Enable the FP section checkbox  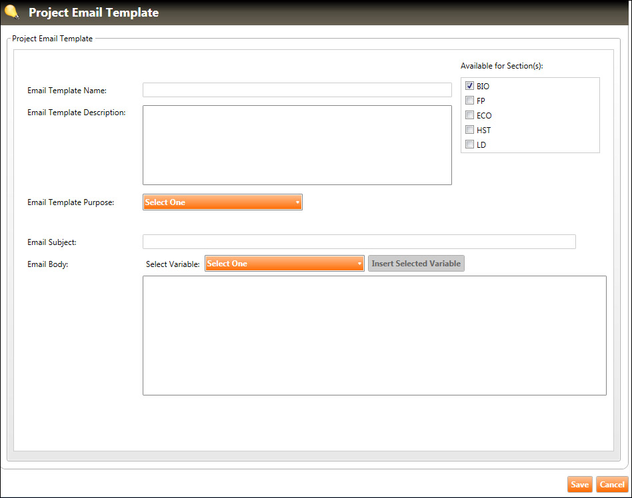[x=470, y=101]
